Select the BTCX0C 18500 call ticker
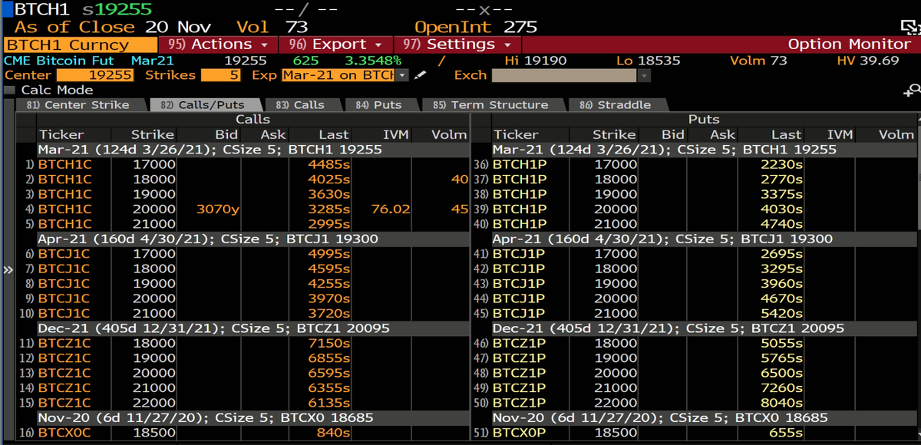 pyautogui.click(x=65, y=433)
